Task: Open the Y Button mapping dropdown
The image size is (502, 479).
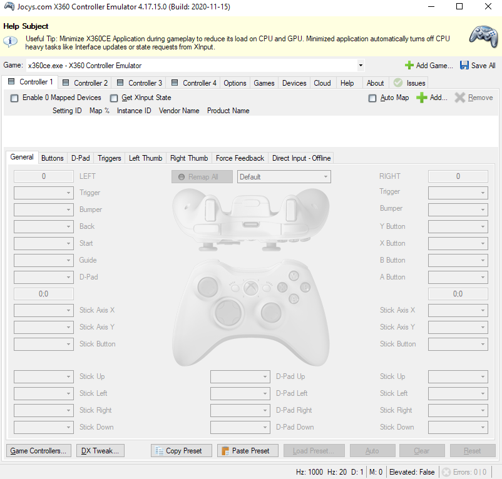Action: click(x=458, y=226)
